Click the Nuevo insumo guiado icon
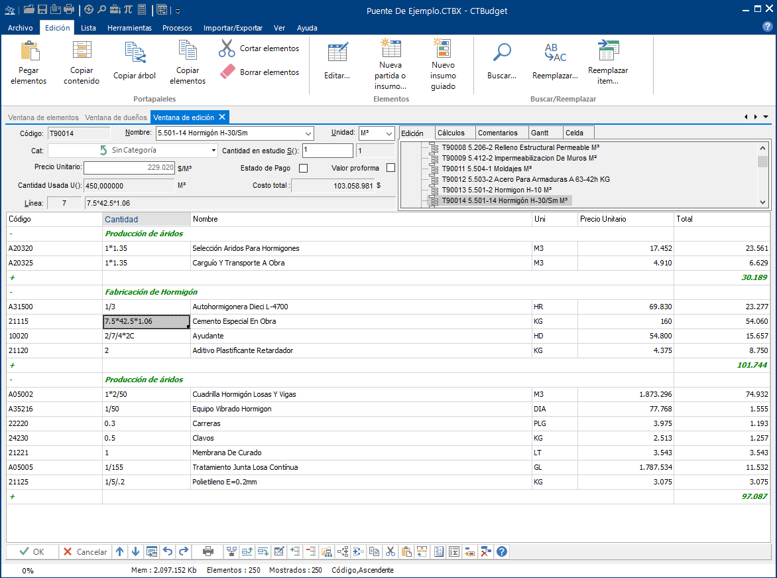The image size is (777, 578). click(443, 48)
